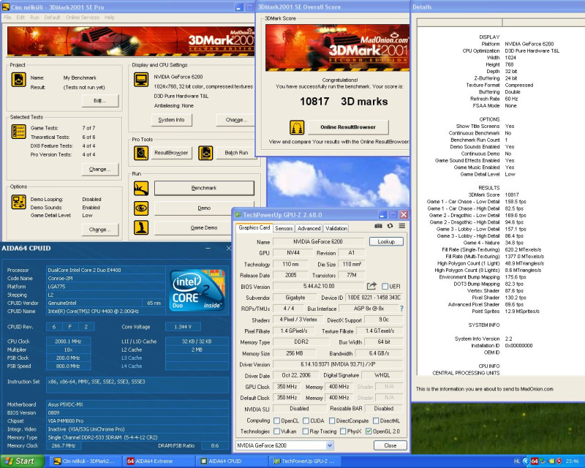Open the GPU-Z hamburger menu icon
This screenshot has width=585, height=468.
pos(401,227)
